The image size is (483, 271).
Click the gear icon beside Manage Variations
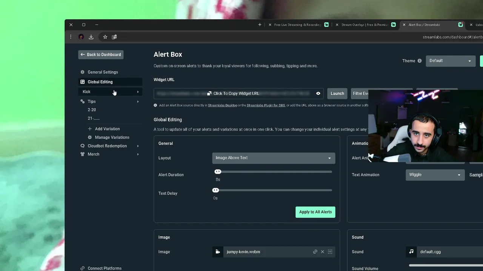(x=90, y=137)
